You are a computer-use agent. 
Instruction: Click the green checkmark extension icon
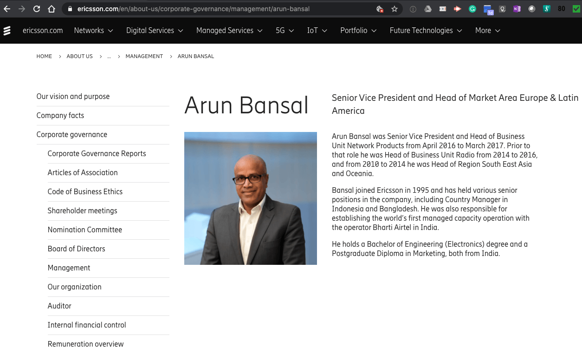576,8
